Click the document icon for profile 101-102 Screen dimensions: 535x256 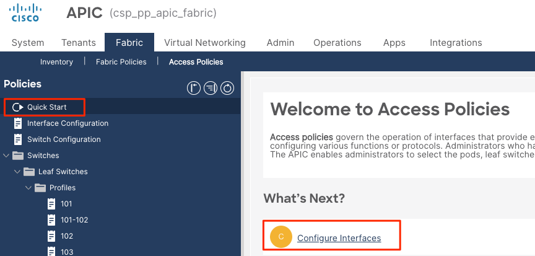click(x=51, y=220)
